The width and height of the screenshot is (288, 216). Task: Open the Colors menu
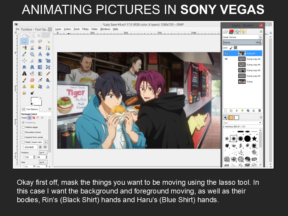[x=67, y=29]
